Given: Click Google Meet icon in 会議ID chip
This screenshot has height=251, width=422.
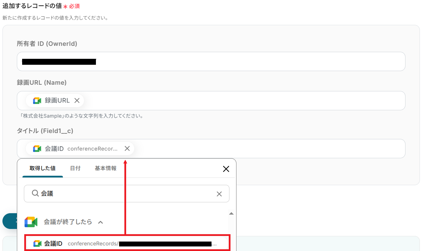Looking at the screenshot, I should click(x=37, y=148).
